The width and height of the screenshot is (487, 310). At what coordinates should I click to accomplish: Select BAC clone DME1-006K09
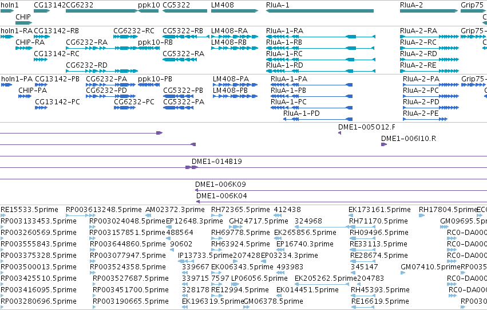(220, 185)
